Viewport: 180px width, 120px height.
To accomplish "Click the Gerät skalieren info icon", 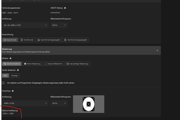I will (x=18, y=70).
